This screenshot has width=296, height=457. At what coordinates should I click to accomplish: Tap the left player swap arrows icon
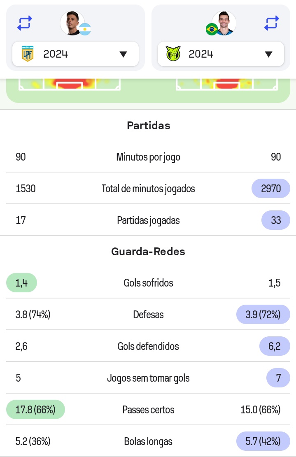(x=25, y=23)
